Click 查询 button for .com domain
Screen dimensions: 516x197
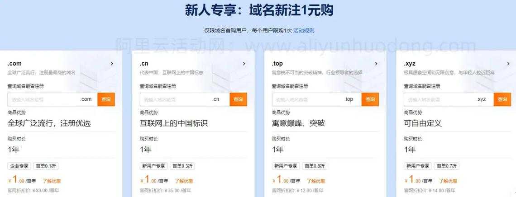(x=106, y=99)
